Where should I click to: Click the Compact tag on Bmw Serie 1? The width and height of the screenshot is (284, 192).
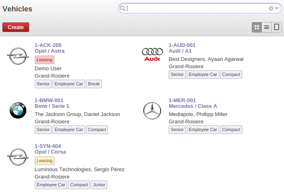pos(97,129)
